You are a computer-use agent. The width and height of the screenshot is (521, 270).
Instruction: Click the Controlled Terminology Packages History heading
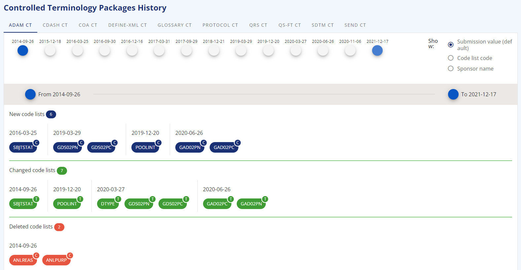tap(85, 8)
